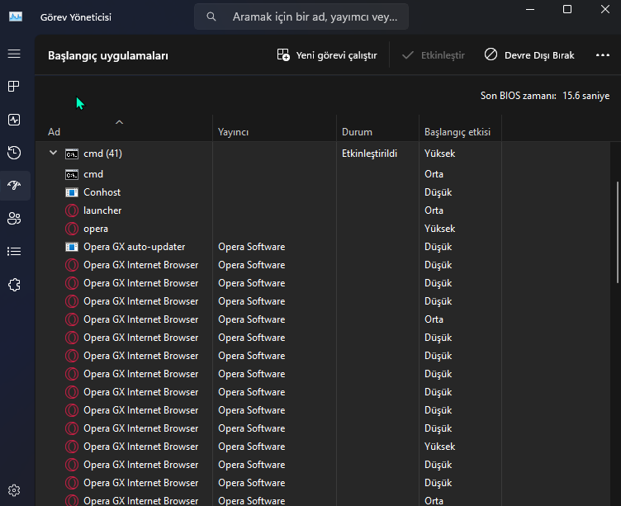Select 'Opera GX auto-updater' row
The image size is (621, 506).
[x=323, y=247]
